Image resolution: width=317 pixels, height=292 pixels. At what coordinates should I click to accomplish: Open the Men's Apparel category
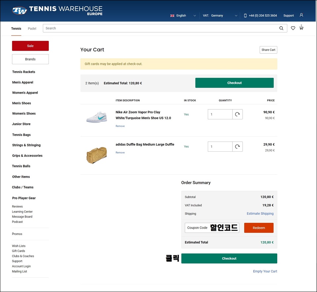point(23,82)
